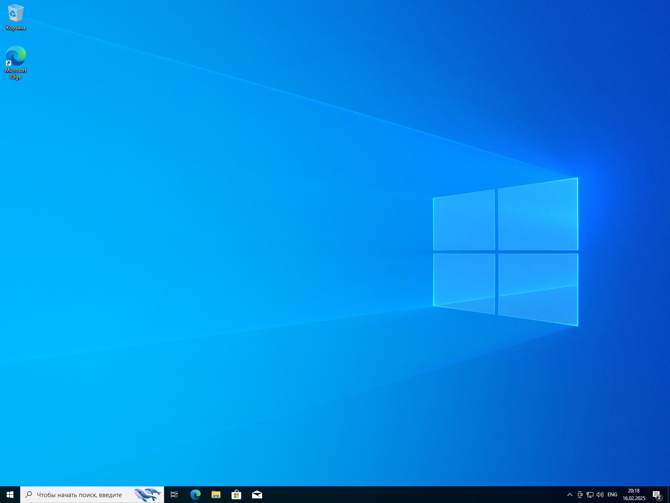Image resolution: width=670 pixels, height=503 pixels.
Task: Show the desktop via the far-right taskbar edge
Action: [669, 495]
